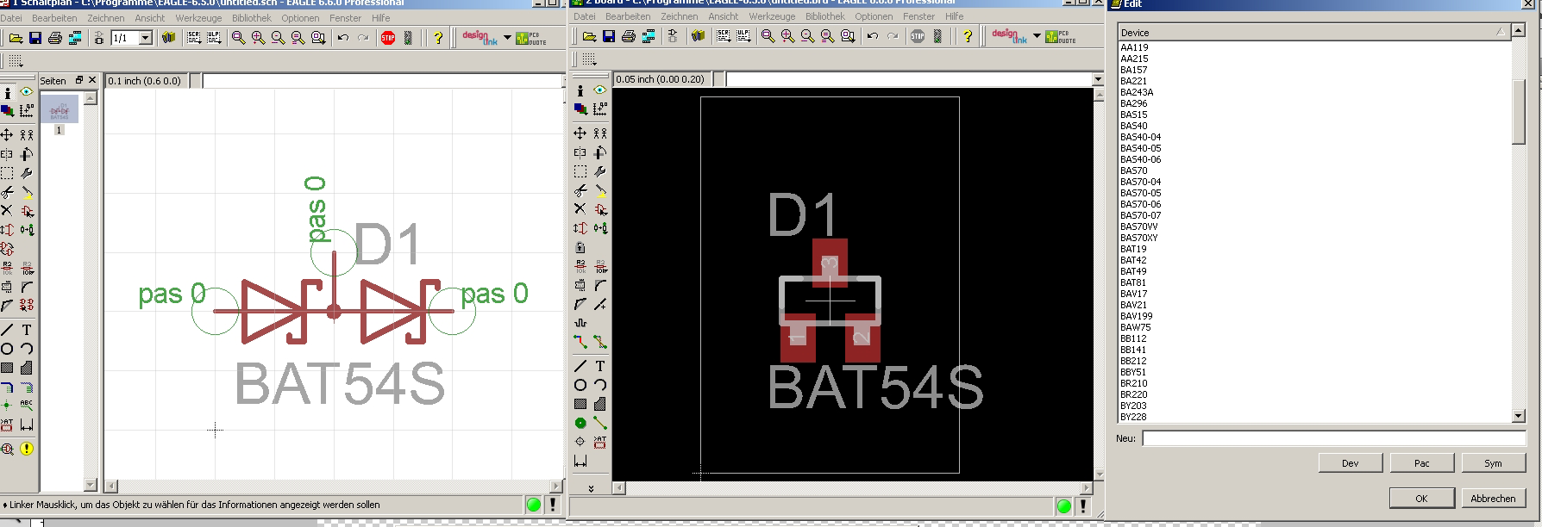Zoom to fit in the schematic toolbar
The height and width of the screenshot is (527, 1542).
(x=239, y=38)
